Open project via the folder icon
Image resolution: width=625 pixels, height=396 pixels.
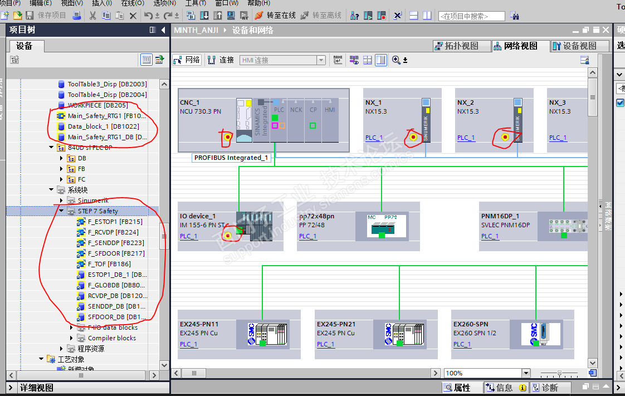coord(17,16)
